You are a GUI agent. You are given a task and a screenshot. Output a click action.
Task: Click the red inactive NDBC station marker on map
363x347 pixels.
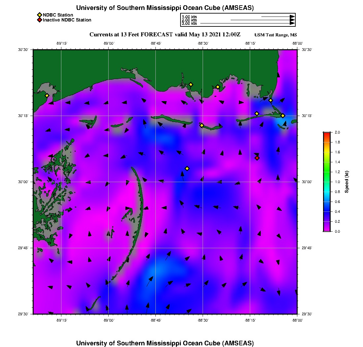coord(257,158)
